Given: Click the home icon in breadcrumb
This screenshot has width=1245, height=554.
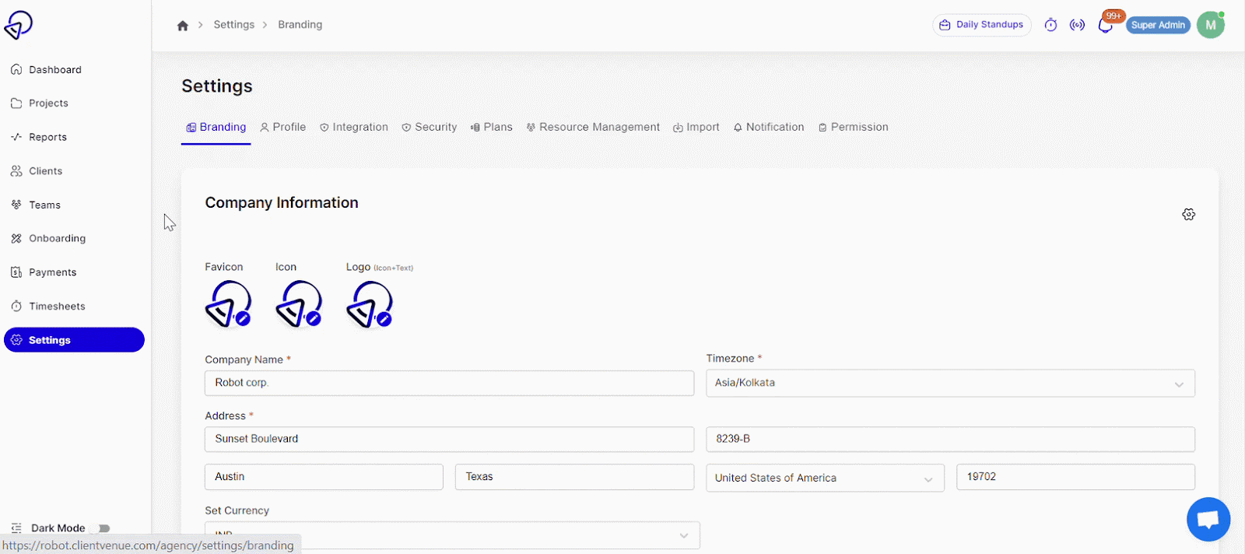Looking at the screenshot, I should tap(183, 26).
